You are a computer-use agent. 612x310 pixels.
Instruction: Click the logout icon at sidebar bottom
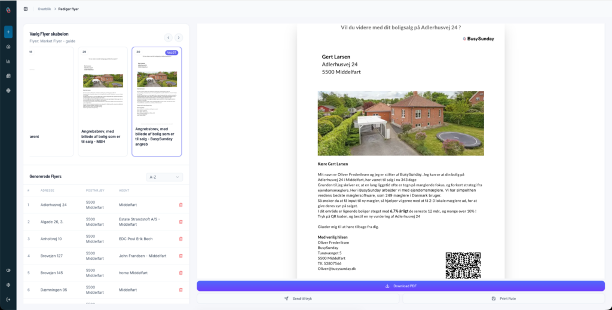[x=8, y=299]
